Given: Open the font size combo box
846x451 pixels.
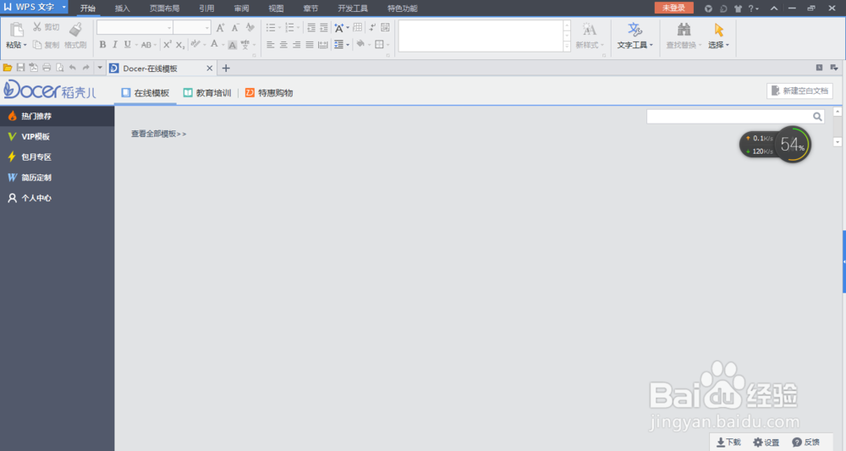Looking at the screenshot, I should [192, 28].
